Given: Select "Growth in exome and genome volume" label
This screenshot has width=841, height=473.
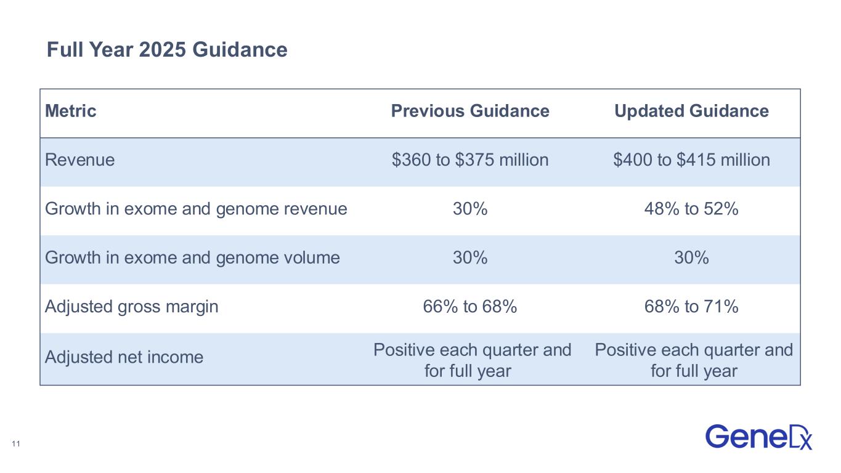Looking at the screenshot, I should pyautogui.click(x=192, y=257).
